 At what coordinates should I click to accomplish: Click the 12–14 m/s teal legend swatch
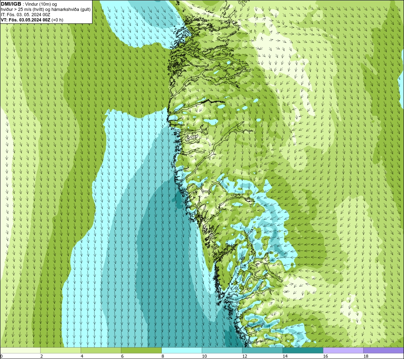(x=262, y=350)
